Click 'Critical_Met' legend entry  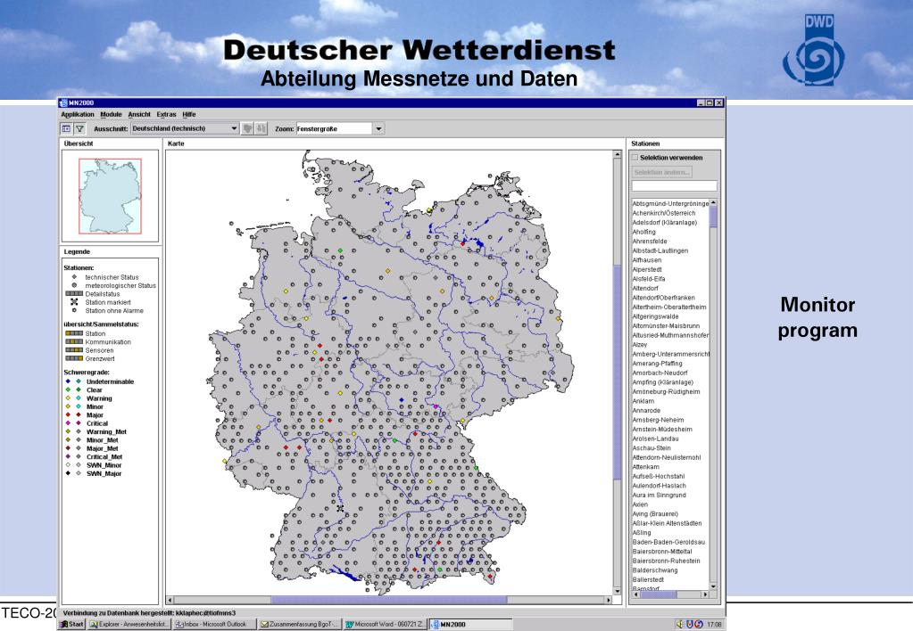104,457
